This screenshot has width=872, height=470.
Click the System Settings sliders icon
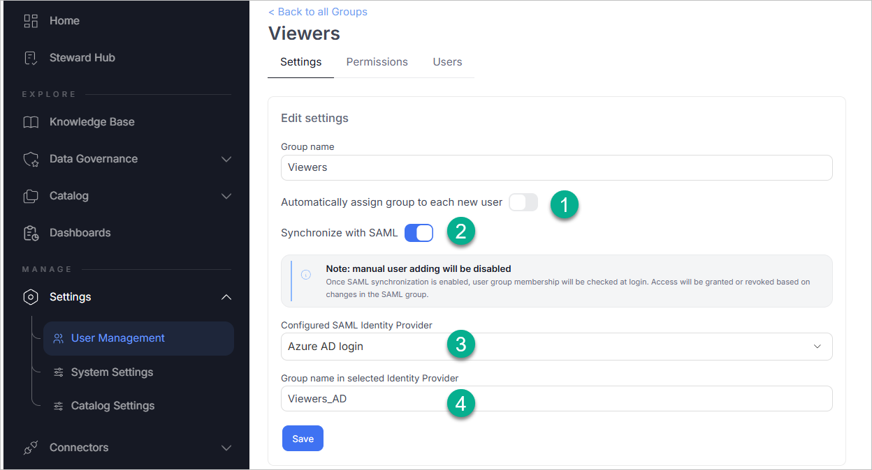click(59, 372)
